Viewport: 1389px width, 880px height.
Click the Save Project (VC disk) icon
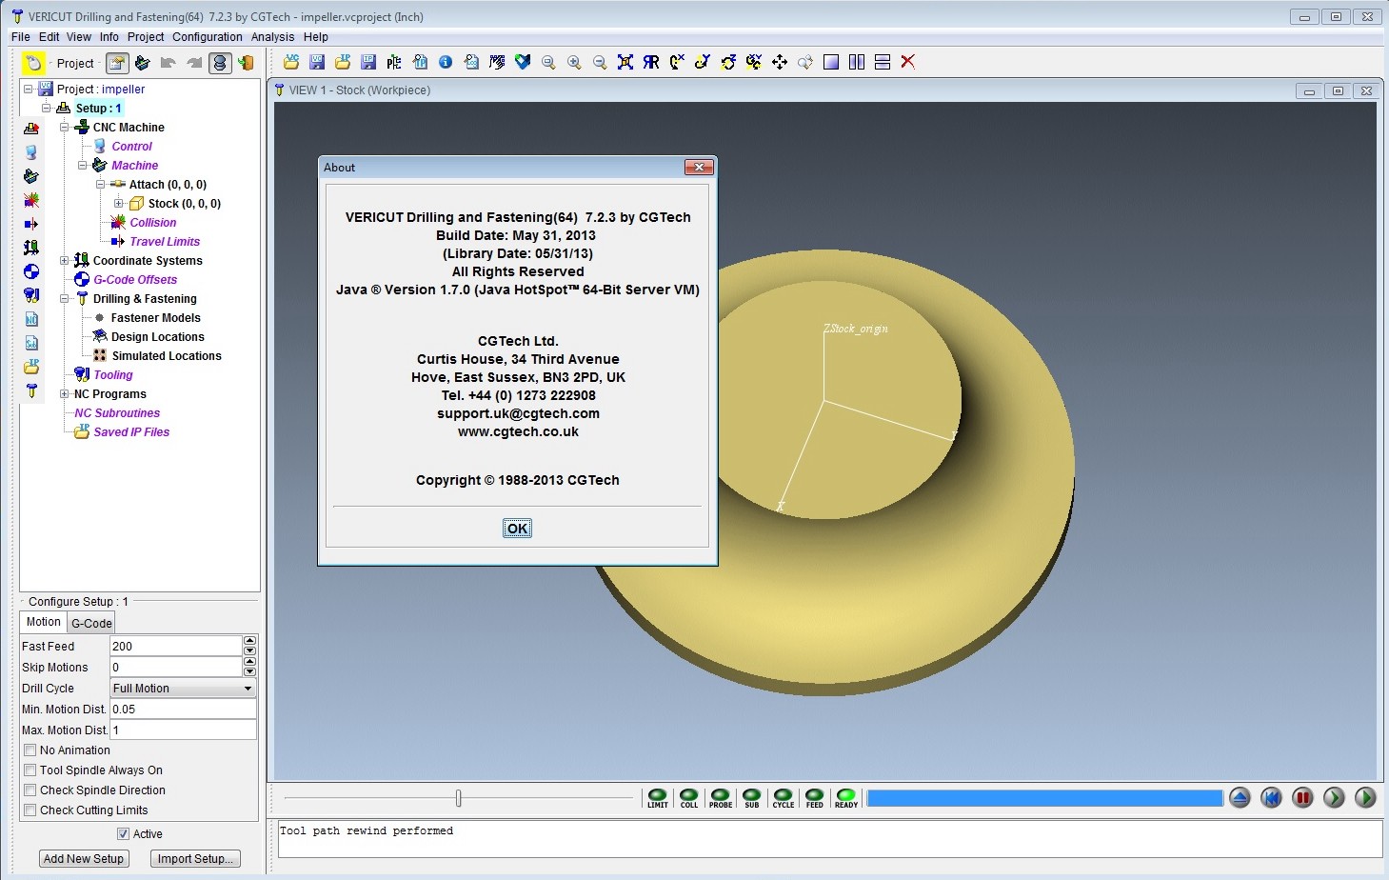point(317,62)
